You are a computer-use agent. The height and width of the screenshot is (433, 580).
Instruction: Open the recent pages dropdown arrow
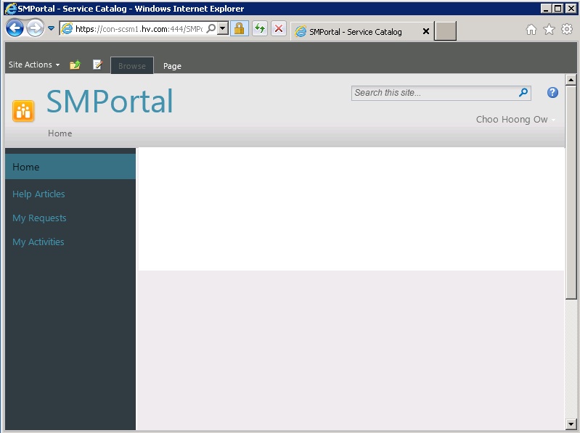[51, 28]
